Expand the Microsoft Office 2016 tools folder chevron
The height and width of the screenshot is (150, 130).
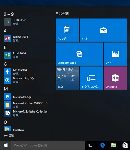47,103
